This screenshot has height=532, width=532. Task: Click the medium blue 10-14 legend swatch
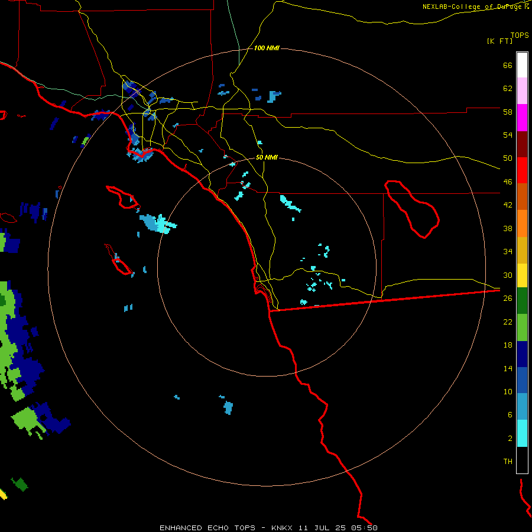(522, 380)
